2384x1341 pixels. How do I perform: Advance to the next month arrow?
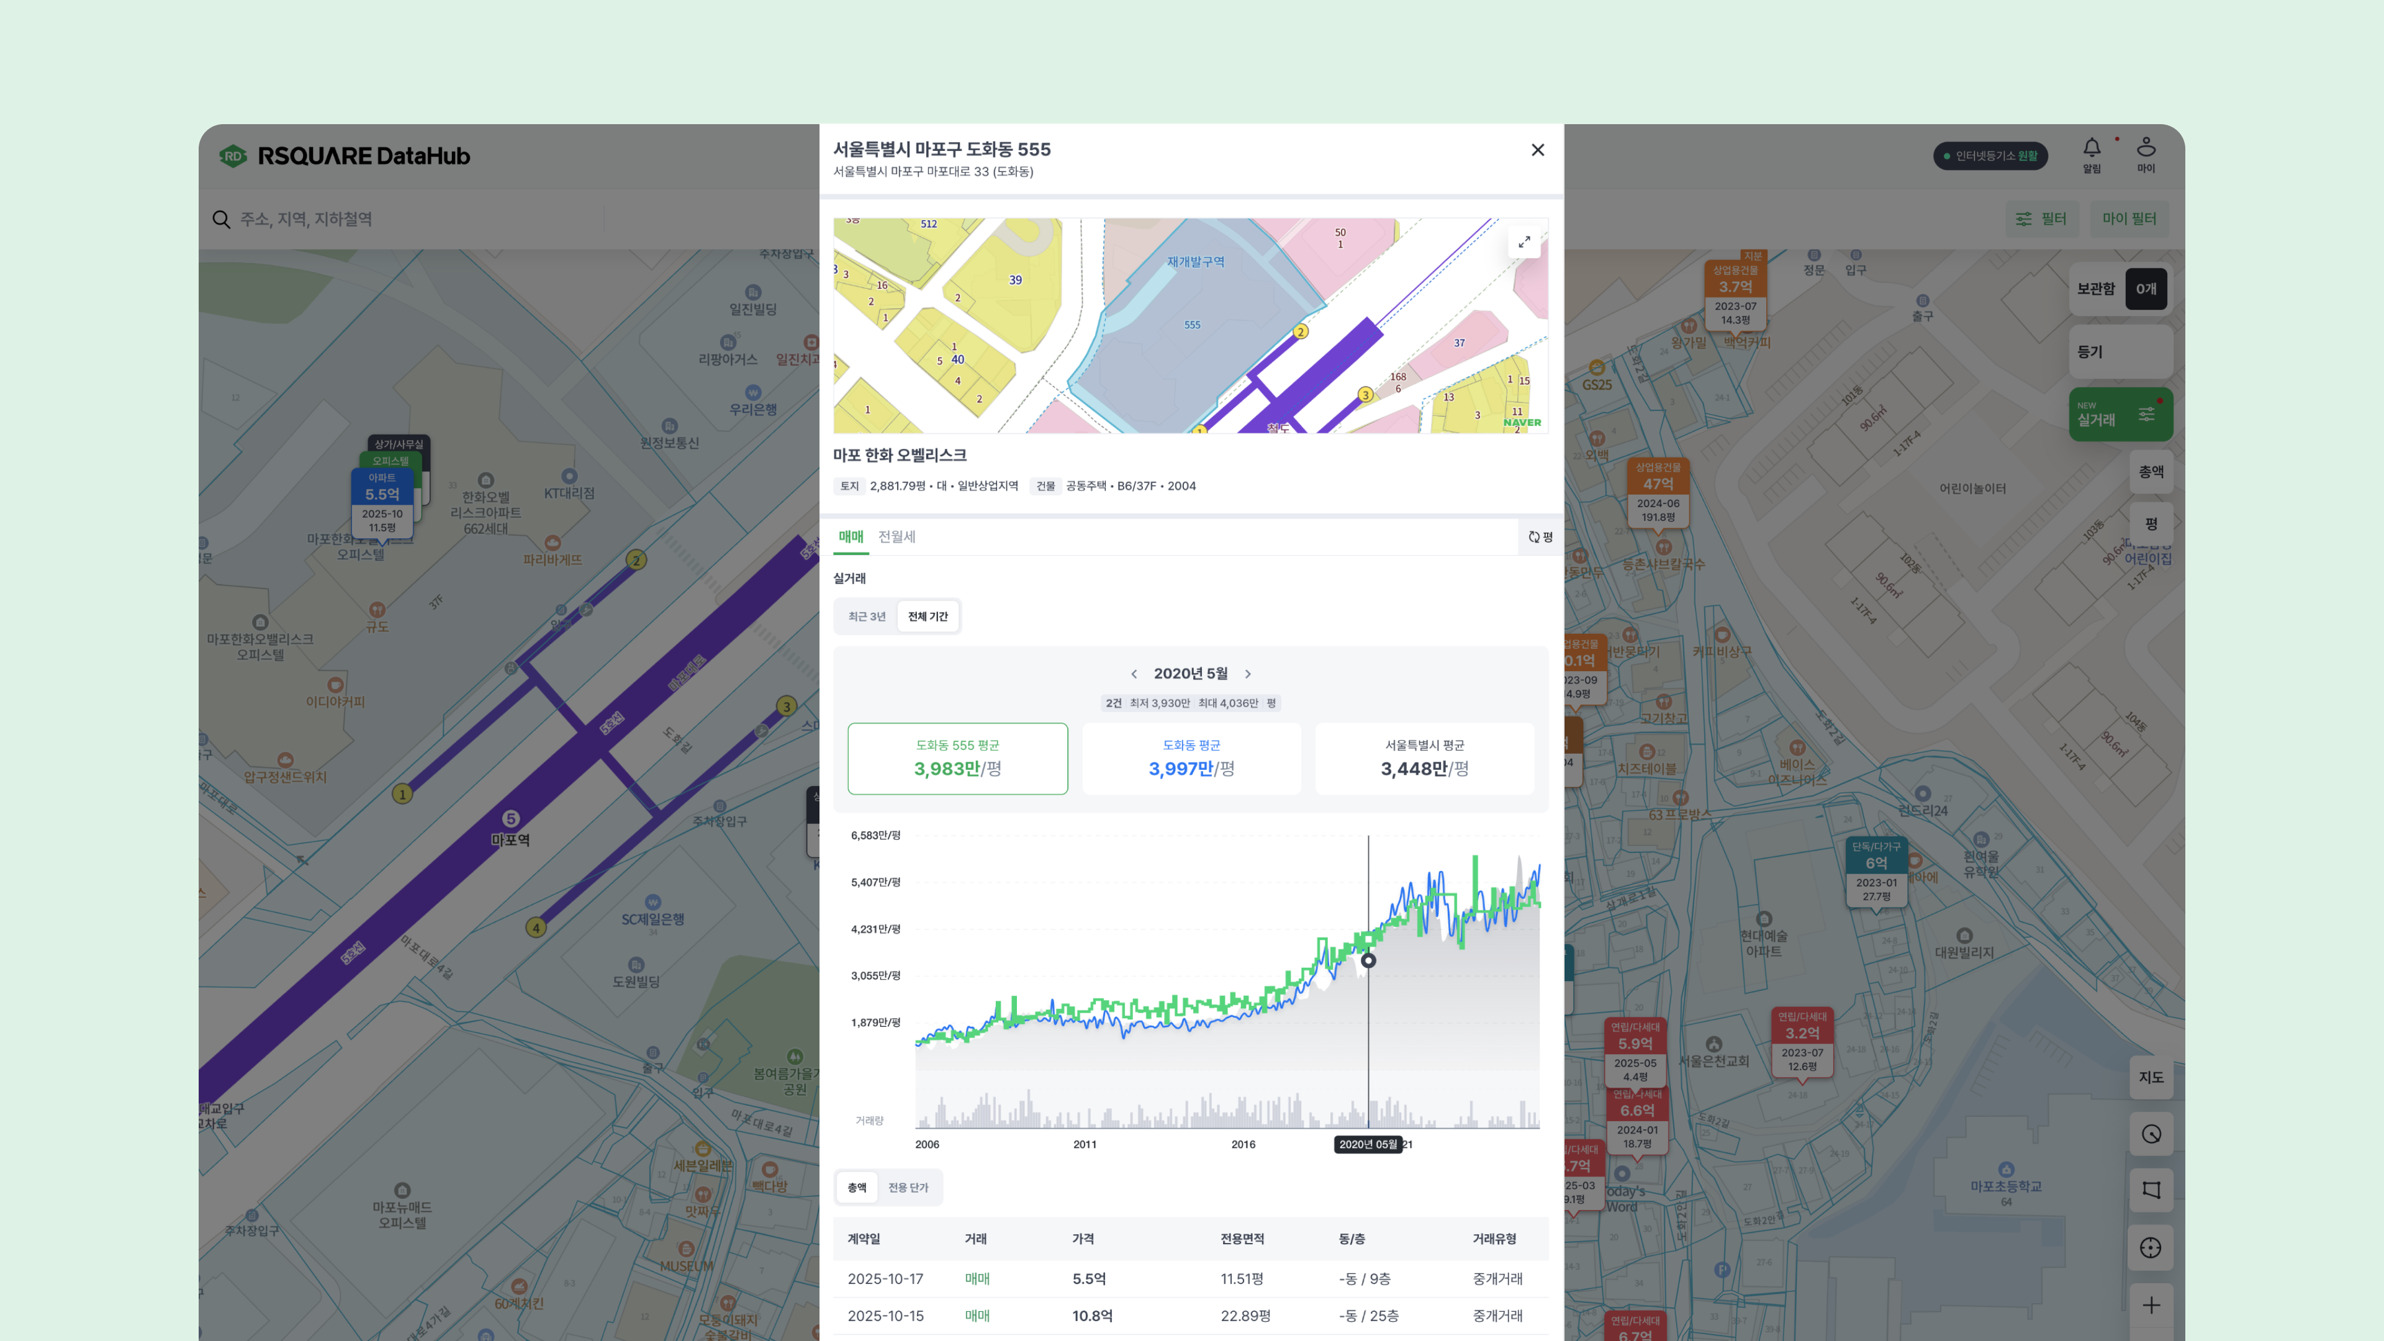(1247, 674)
